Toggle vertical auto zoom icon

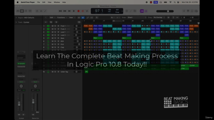point(173,17)
